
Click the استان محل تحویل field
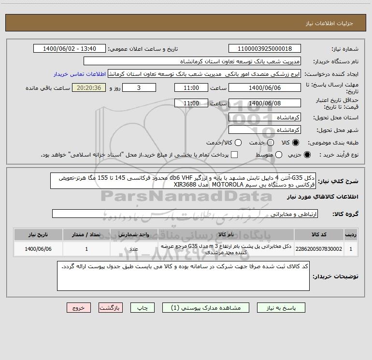[265, 117]
